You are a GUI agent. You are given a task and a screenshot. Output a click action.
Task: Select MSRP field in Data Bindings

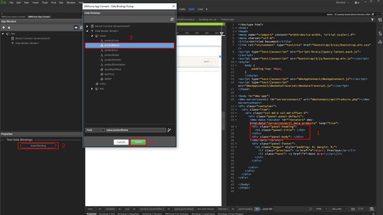pyautogui.click(x=108, y=79)
